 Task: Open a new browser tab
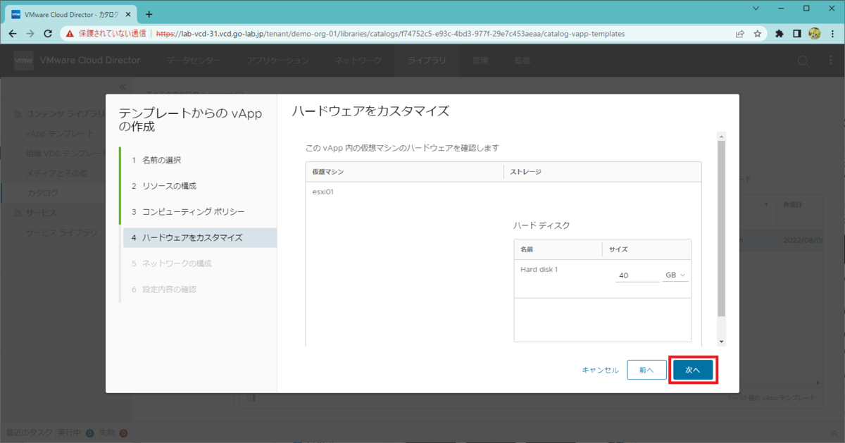click(149, 14)
